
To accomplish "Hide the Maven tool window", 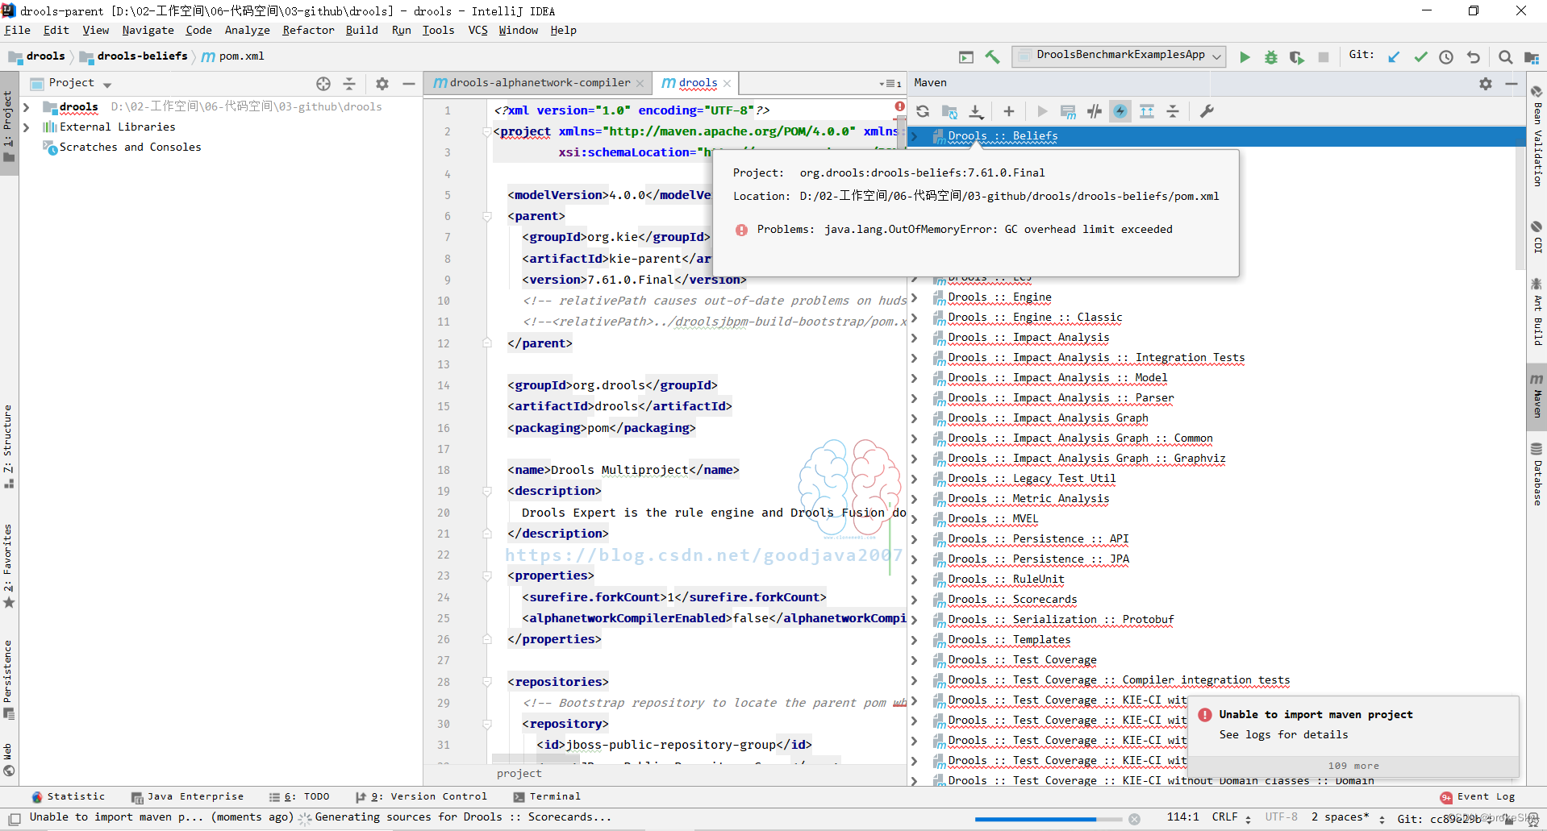I will coord(1511,83).
